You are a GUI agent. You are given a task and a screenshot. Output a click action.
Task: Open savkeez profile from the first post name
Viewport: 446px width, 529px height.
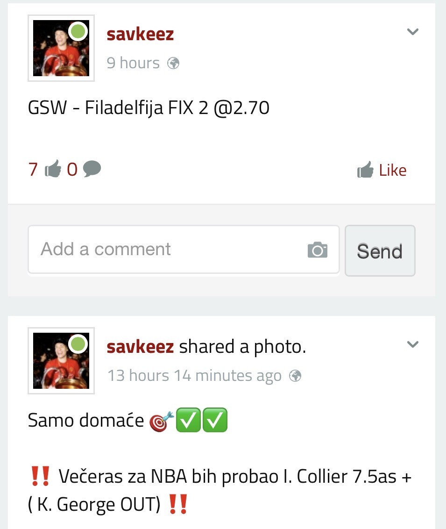coord(140,35)
